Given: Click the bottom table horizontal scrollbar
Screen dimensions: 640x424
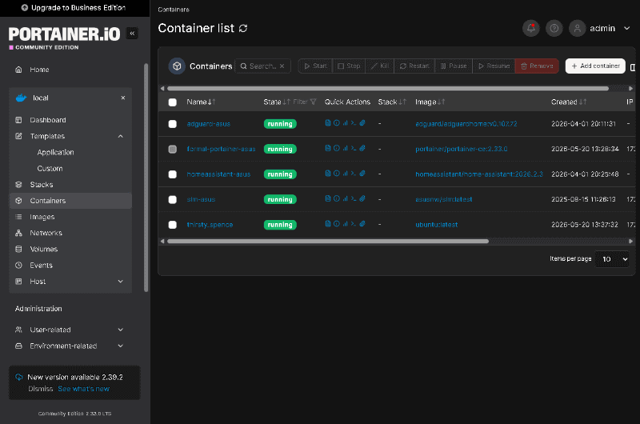Looking at the screenshot, I should click(328, 241).
